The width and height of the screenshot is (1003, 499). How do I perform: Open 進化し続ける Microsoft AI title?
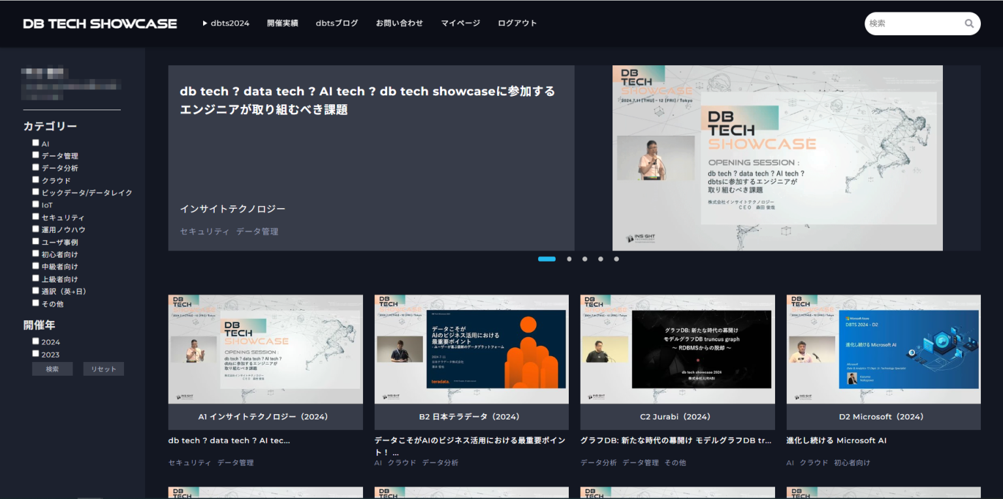coord(836,441)
